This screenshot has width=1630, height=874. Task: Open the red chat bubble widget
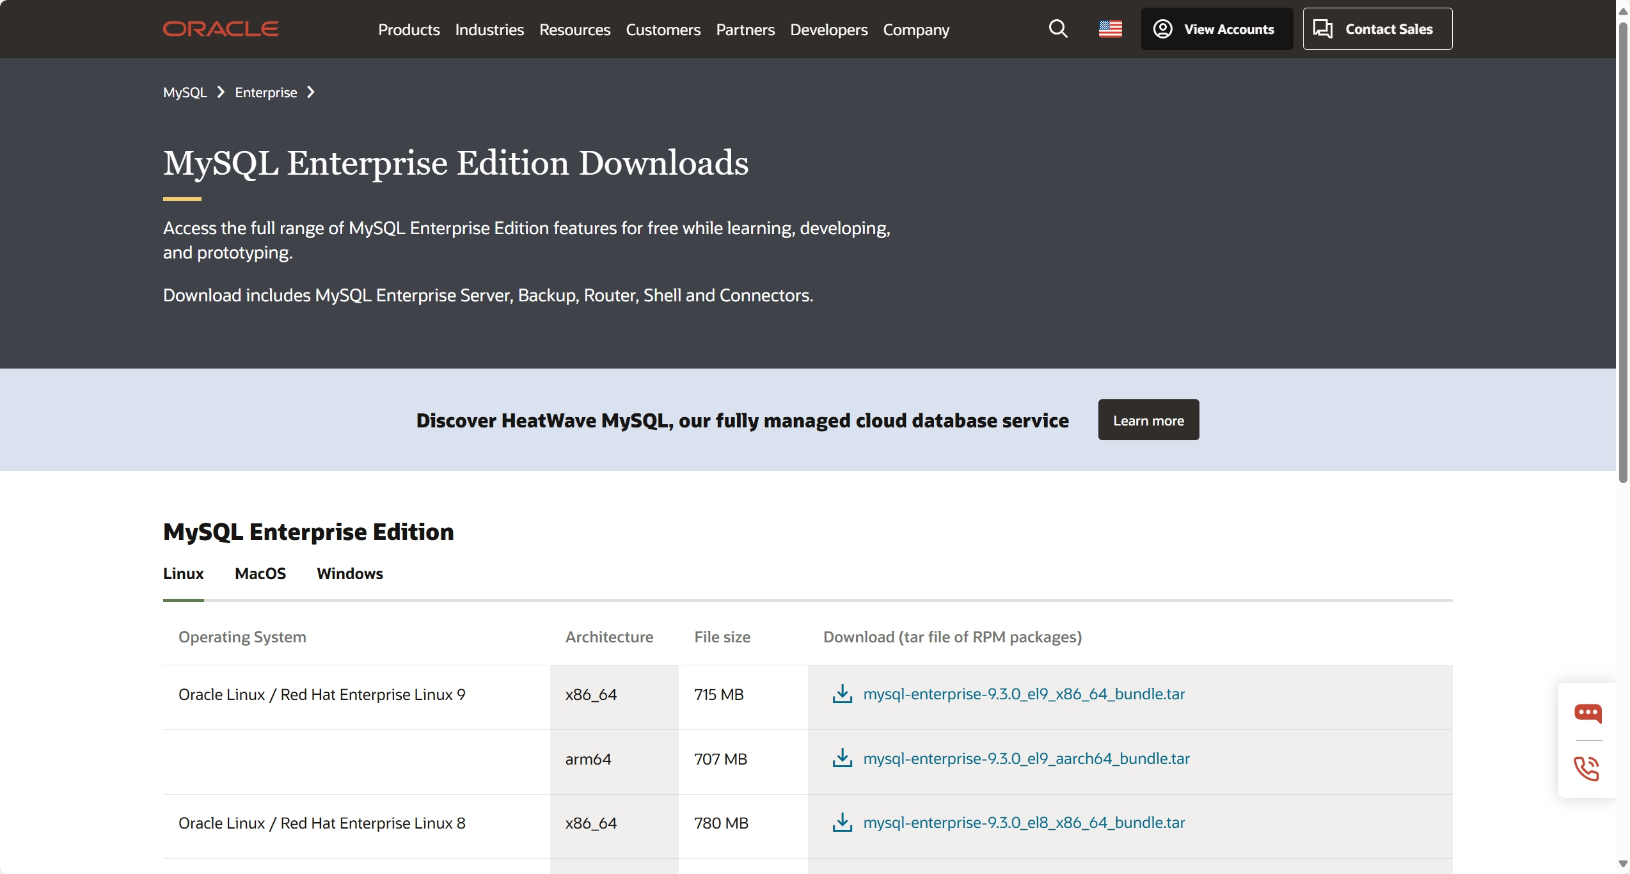(x=1587, y=713)
